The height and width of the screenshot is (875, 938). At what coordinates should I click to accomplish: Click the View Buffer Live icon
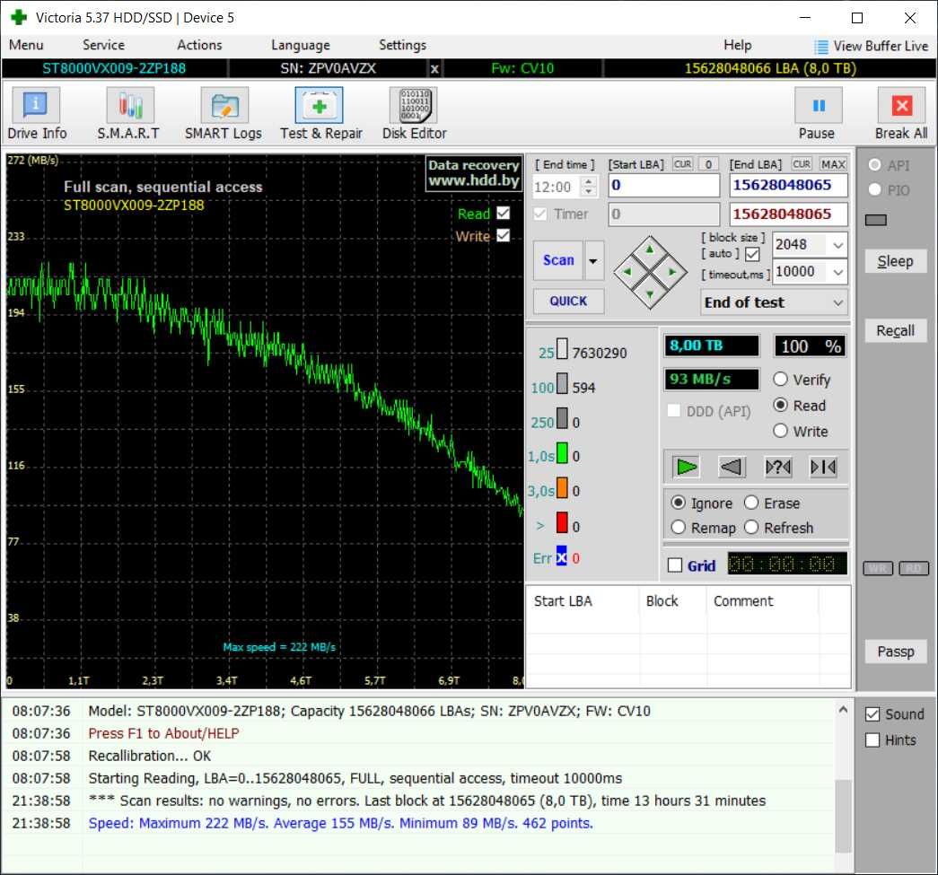pyautogui.click(x=821, y=47)
